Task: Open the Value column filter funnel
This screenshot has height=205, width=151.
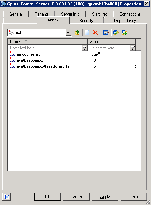Action: [133, 48]
